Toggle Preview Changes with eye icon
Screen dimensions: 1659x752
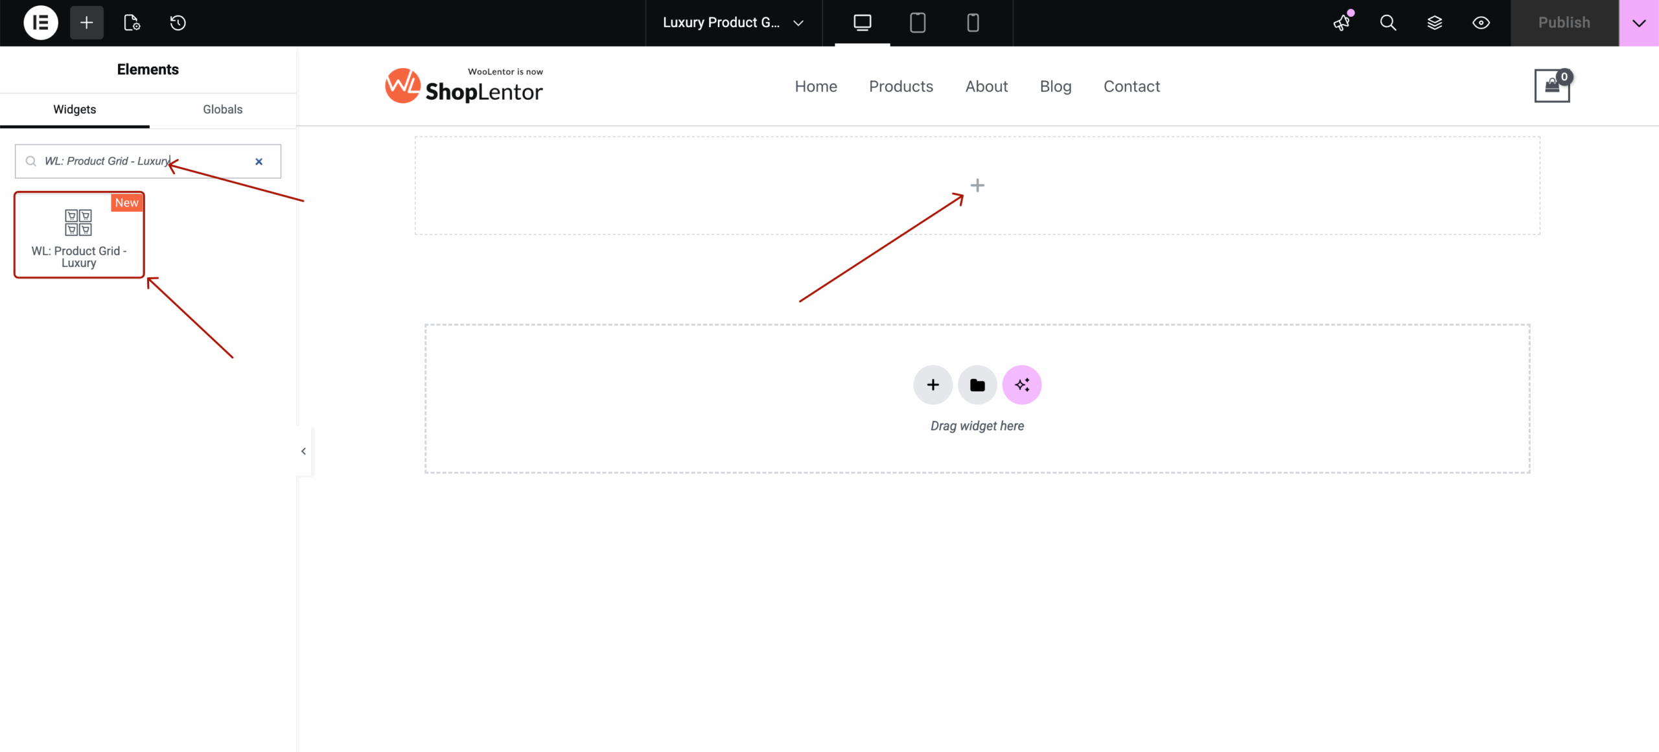click(1482, 22)
